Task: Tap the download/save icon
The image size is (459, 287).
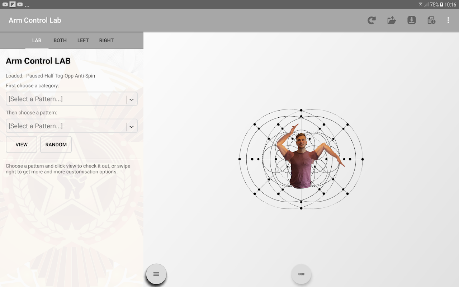Action: (x=412, y=20)
